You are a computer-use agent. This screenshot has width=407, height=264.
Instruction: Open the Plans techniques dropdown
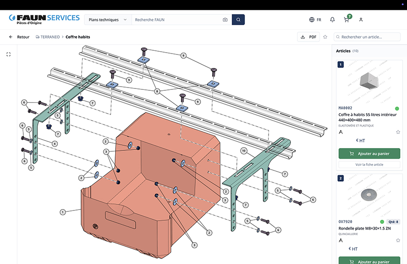tap(108, 20)
